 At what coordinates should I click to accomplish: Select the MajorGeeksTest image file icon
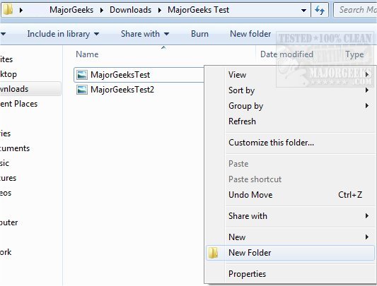point(82,75)
